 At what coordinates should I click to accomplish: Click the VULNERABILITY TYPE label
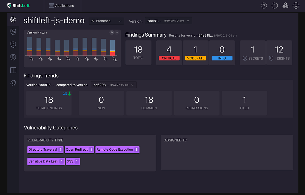tap(45, 140)
